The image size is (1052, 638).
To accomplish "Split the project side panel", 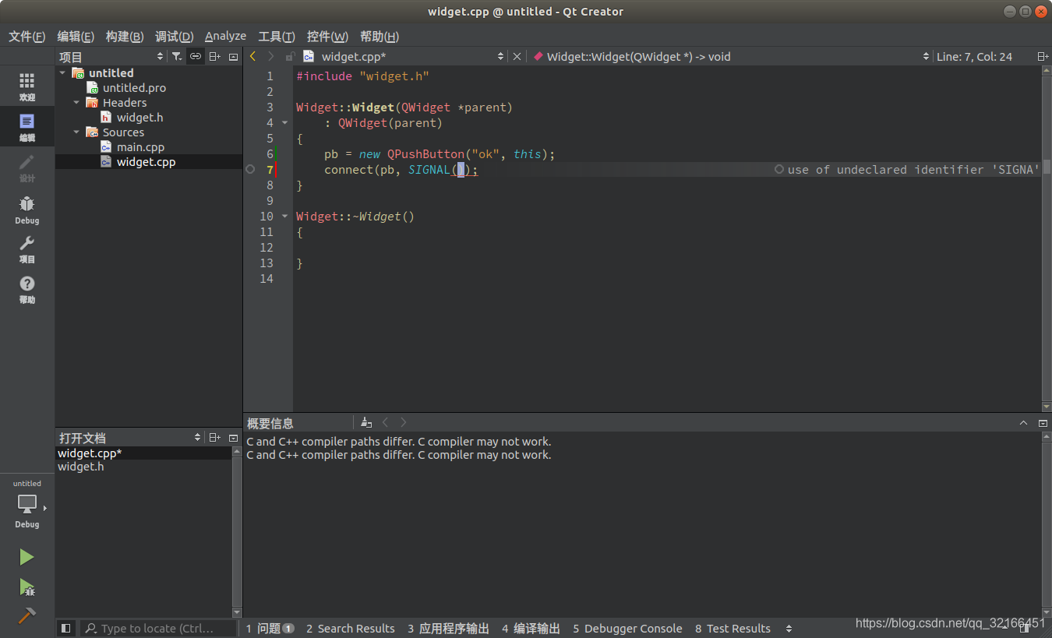I will coord(214,56).
